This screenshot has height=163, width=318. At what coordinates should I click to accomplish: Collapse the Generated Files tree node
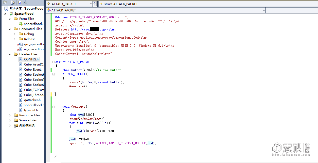(10, 29)
